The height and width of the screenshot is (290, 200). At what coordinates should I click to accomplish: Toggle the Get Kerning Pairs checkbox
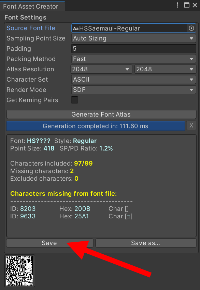point(75,100)
